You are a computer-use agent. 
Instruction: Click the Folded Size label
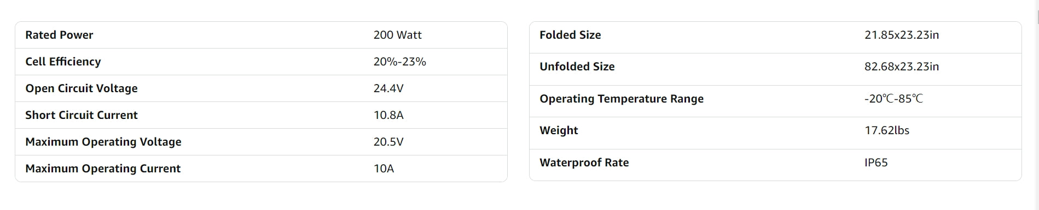point(570,35)
